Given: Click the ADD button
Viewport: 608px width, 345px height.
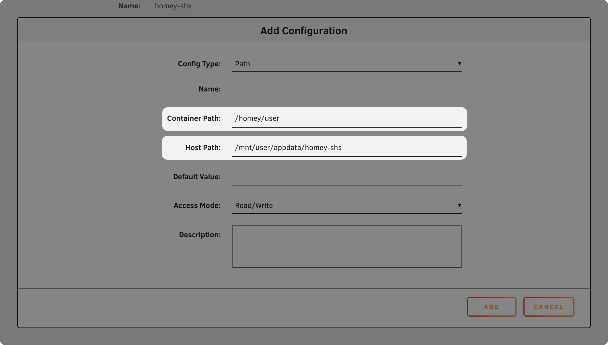Looking at the screenshot, I should tap(492, 307).
